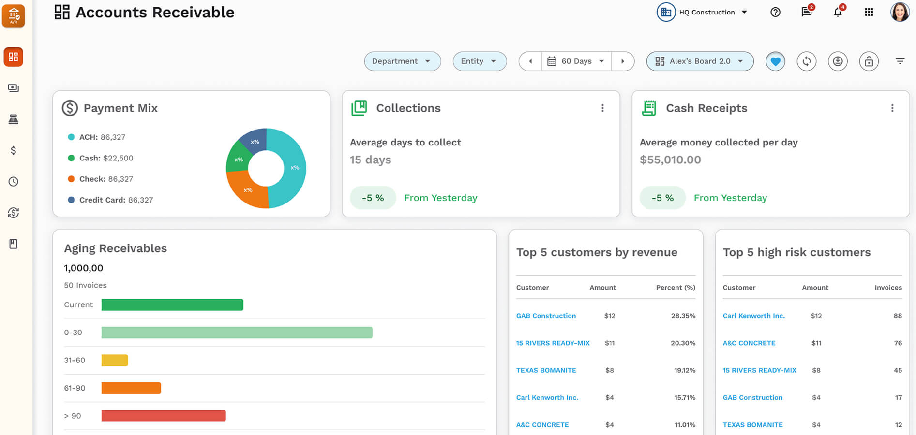Open the filter settings icon
The image size is (916, 435).
click(900, 61)
